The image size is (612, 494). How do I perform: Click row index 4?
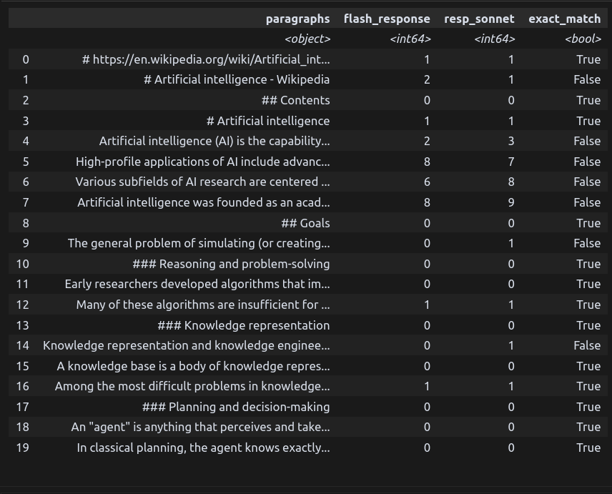click(x=26, y=141)
